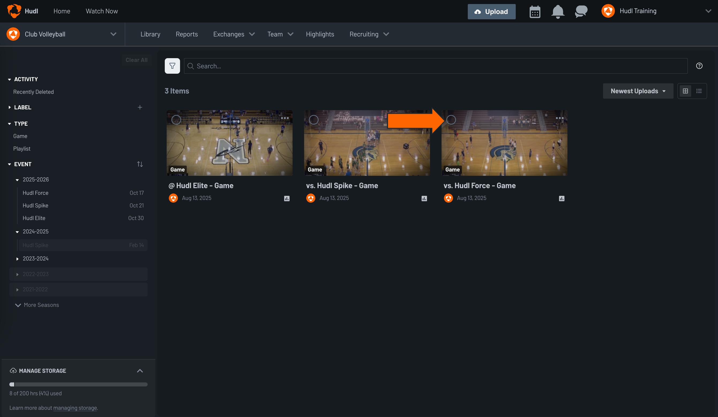Viewport: 718px width, 417px height.
Task: Open the account menu chevron
Action: click(x=708, y=11)
